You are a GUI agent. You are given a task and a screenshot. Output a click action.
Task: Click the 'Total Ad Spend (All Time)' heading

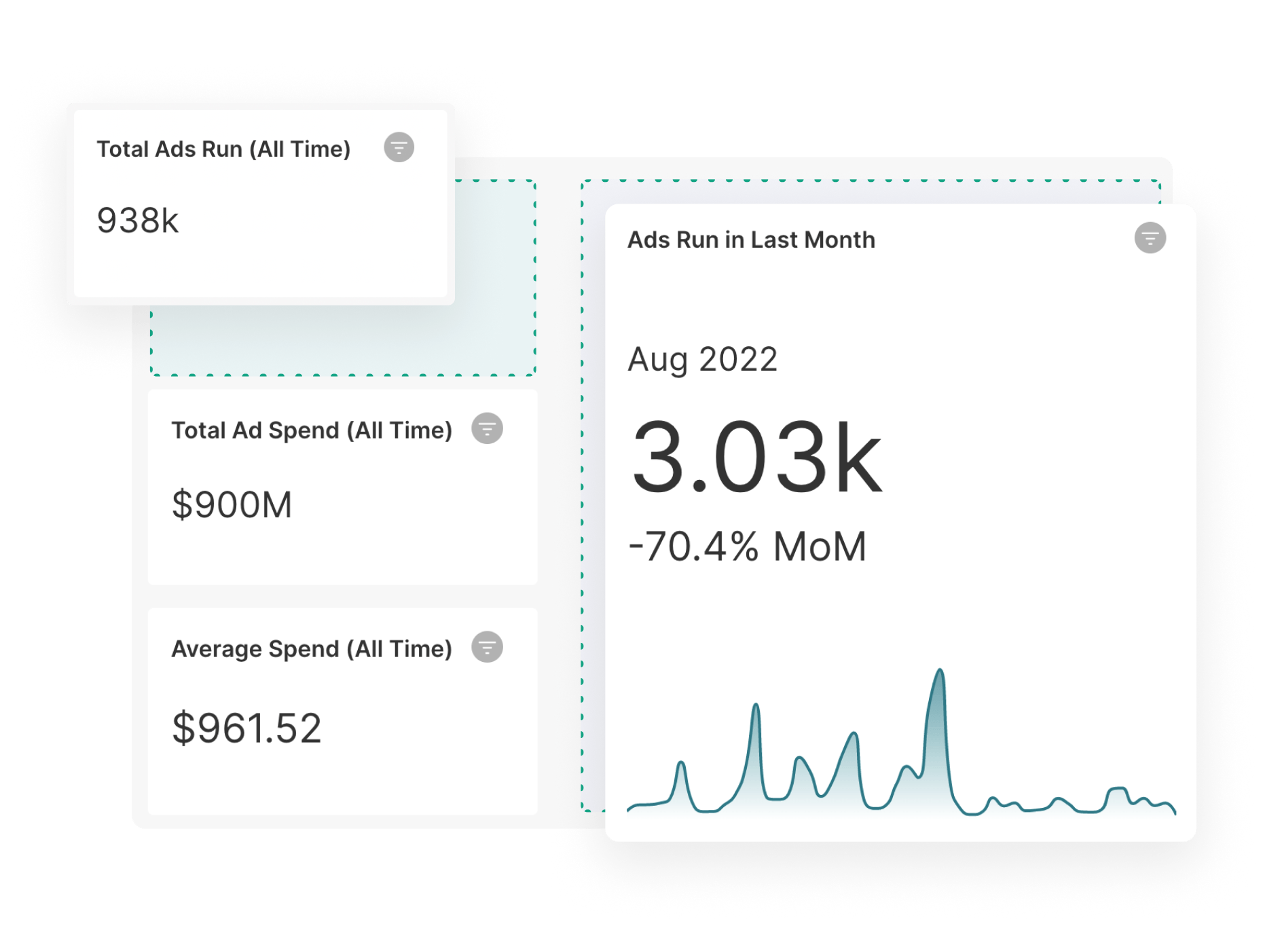(311, 430)
